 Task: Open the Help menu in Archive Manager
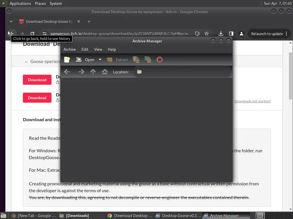coord(112,49)
